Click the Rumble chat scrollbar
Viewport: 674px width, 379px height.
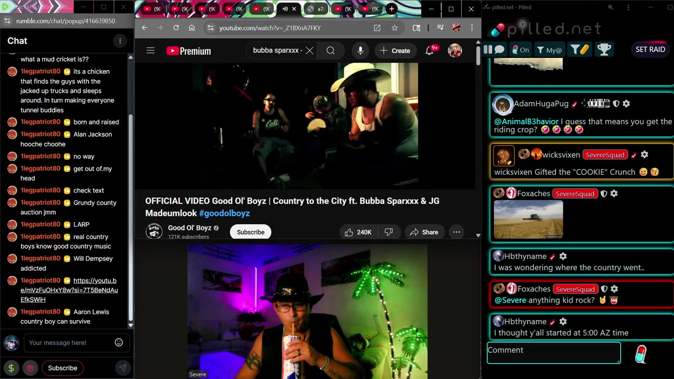[131, 218]
